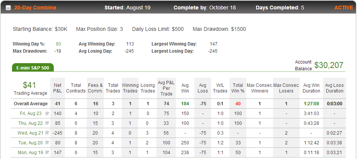Screen dimensions: 357x159
Task: Collapse the 20-Day Combine panel
Action: (x=8, y=8)
